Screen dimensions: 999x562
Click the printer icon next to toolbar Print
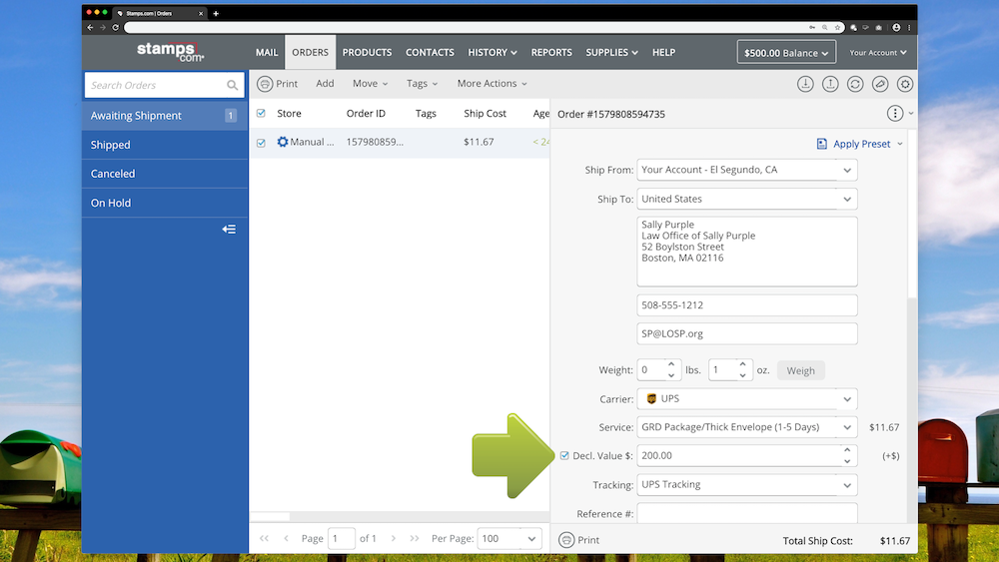pyautogui.click(x=265, y=84)
